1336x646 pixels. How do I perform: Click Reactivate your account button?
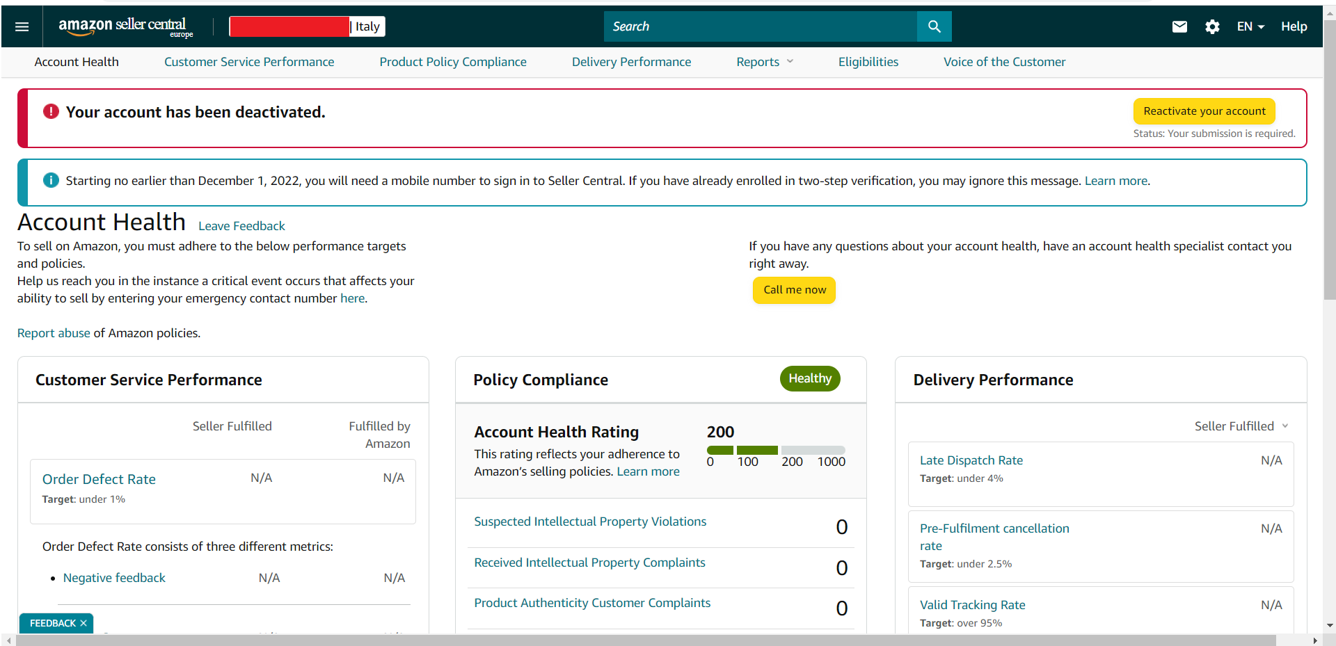(x=1204, y=111)
